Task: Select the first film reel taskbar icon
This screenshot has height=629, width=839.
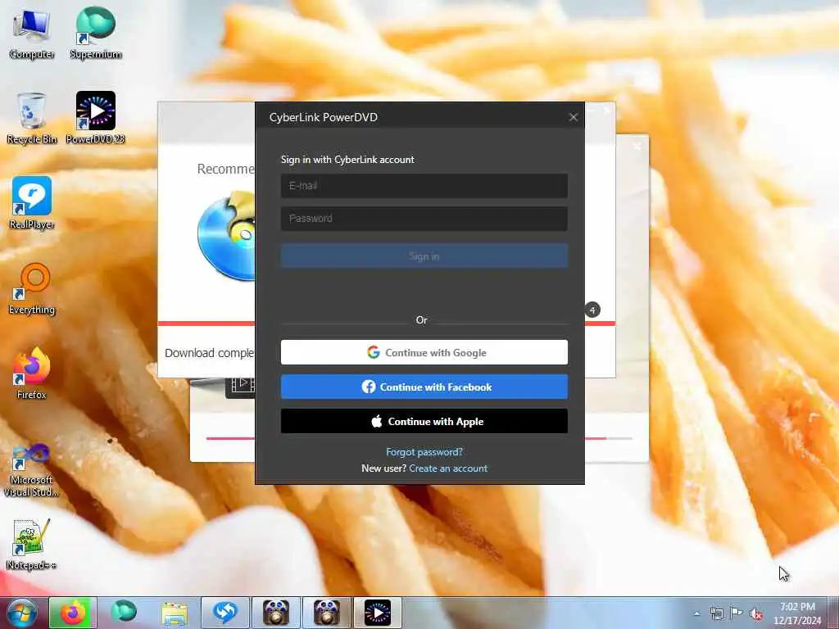Action: [275, 613]
